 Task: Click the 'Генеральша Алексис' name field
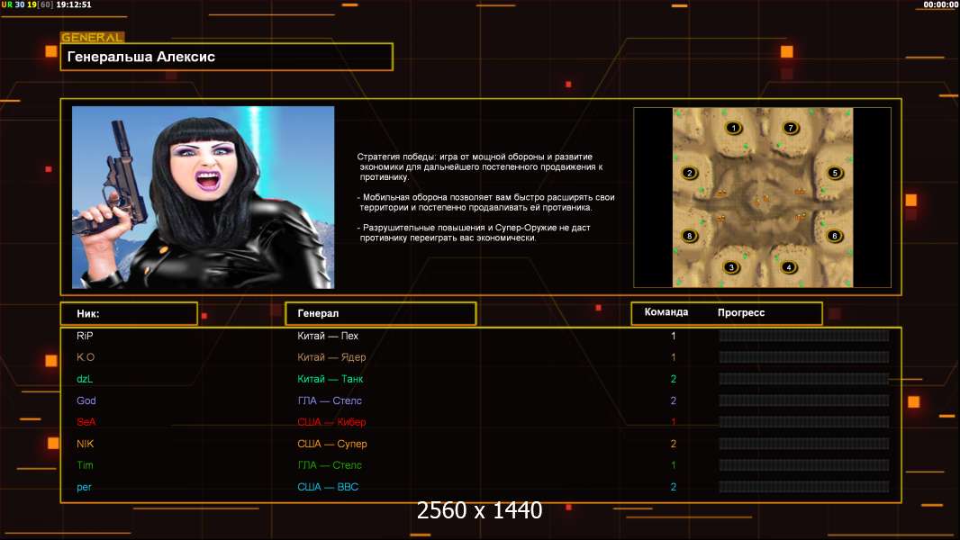point(227,57)
